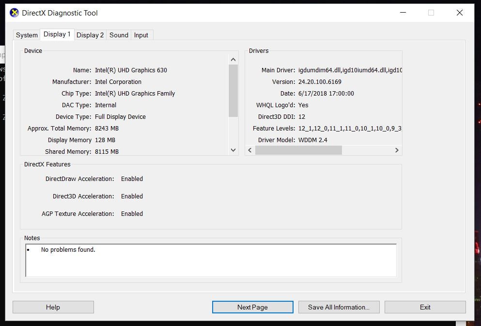Click the AGP Texture Acceleration 'Enabled' value
Image resolution: width=481 pixels, height=326 pixels.
[132, 214]
